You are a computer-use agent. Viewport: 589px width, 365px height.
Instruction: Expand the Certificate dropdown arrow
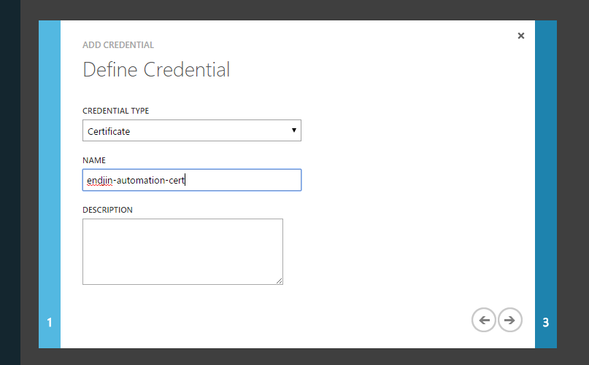[293, 130]
